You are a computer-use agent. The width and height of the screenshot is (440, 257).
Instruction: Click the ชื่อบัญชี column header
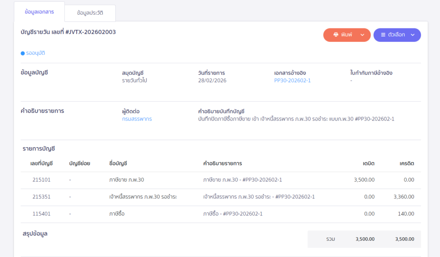118,164
